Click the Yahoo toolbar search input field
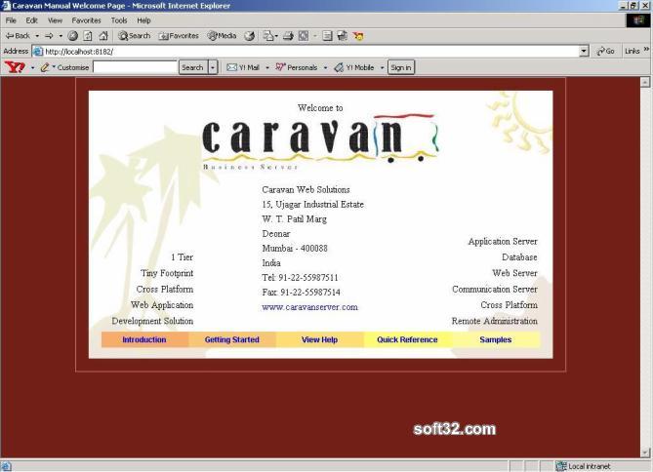The width and height of the screenshot is (653, 472). (x=136, y=67)
